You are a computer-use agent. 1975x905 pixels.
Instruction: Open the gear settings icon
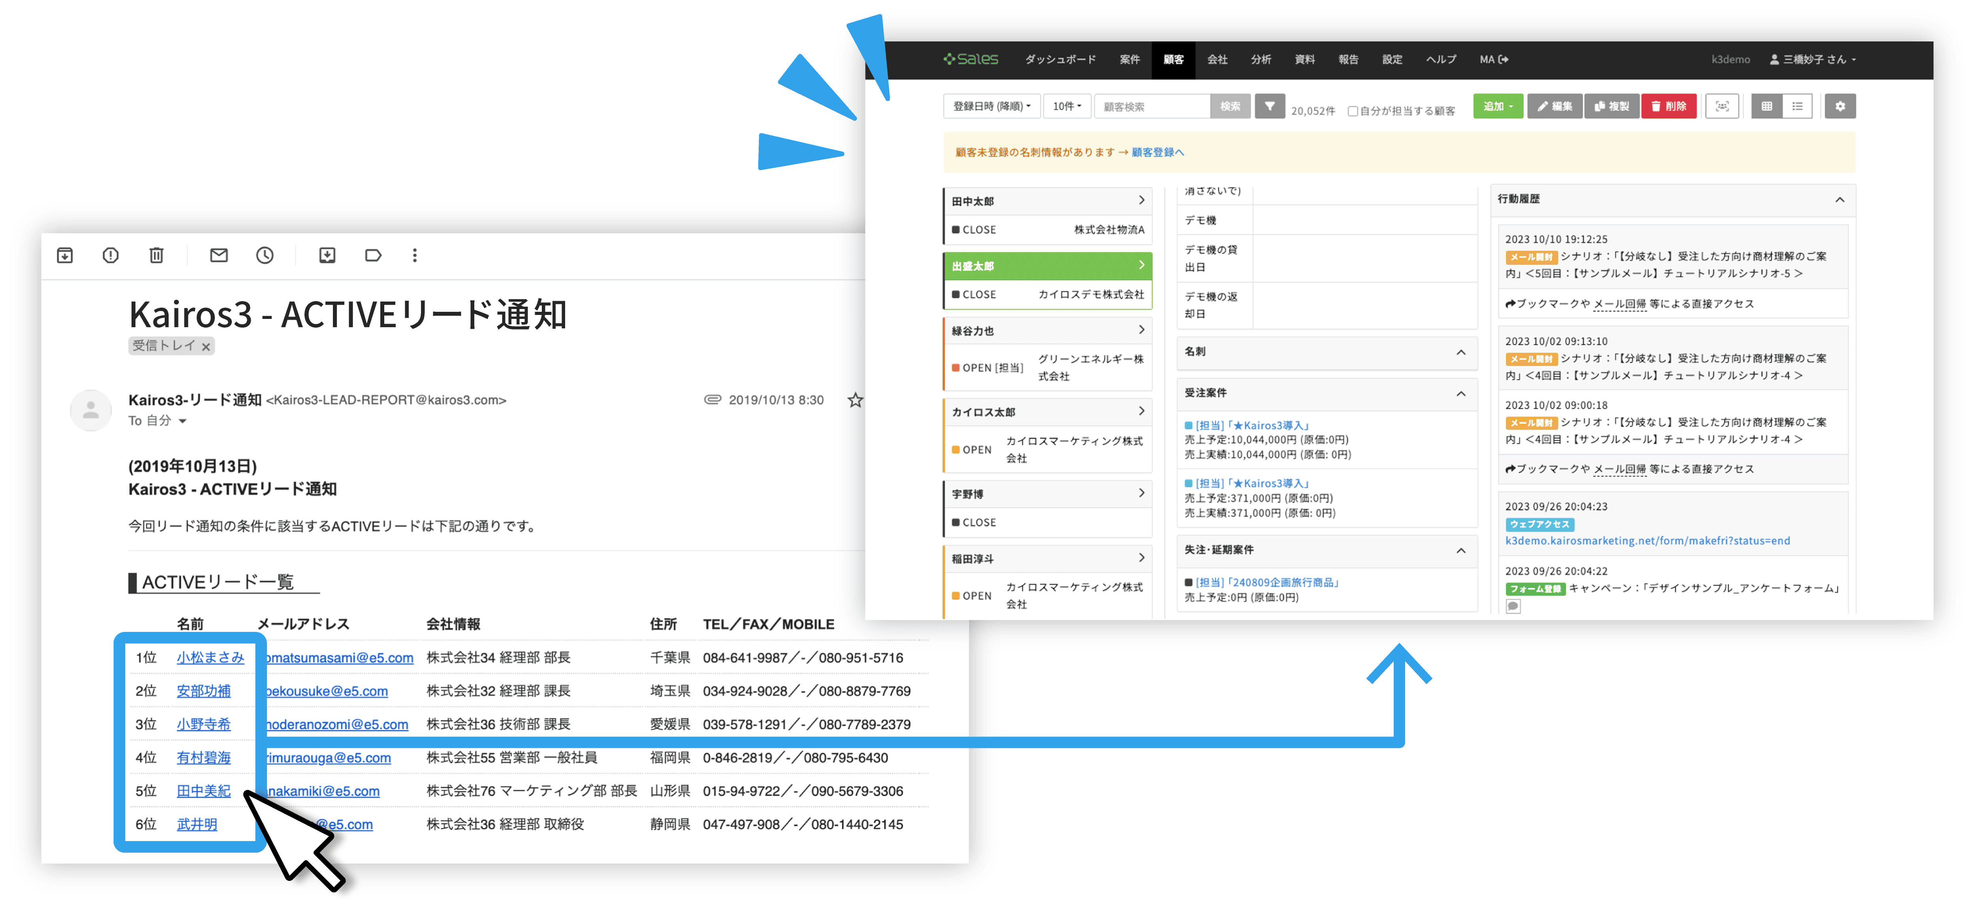pyautogui.click(x=1840, y=107)
